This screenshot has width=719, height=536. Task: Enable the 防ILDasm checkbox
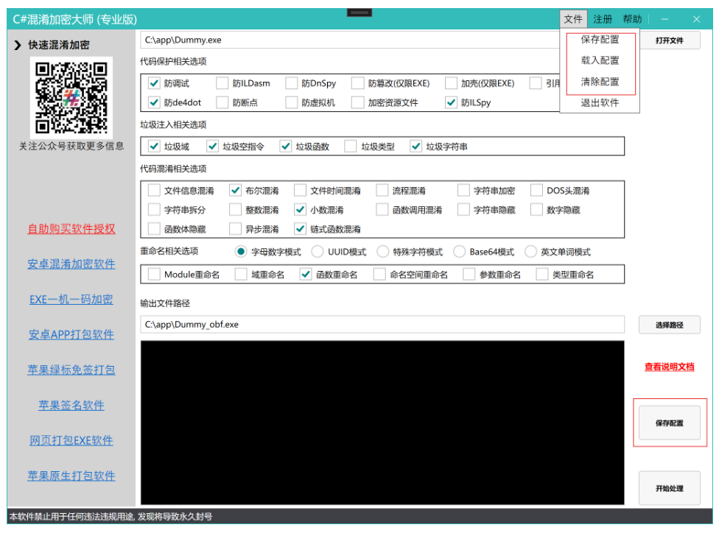tap(222, 83)
